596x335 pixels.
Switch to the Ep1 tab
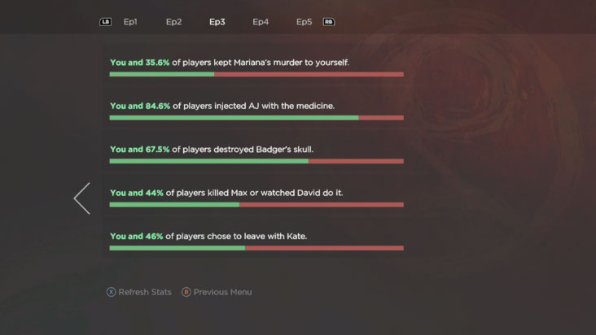[130, 22]
